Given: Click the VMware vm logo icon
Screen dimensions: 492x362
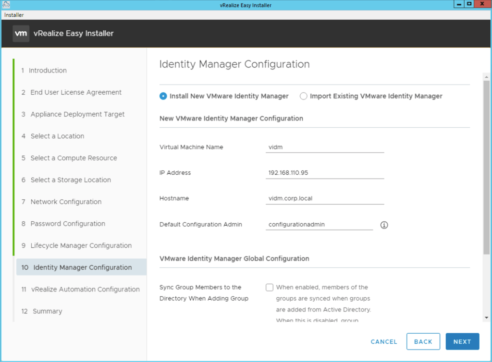Looking at the screenshot, I should tap(21, 34).
